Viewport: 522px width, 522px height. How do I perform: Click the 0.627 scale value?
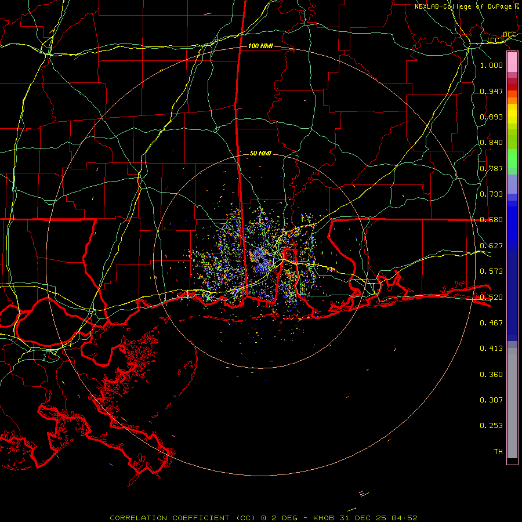[x=491, y=246]
